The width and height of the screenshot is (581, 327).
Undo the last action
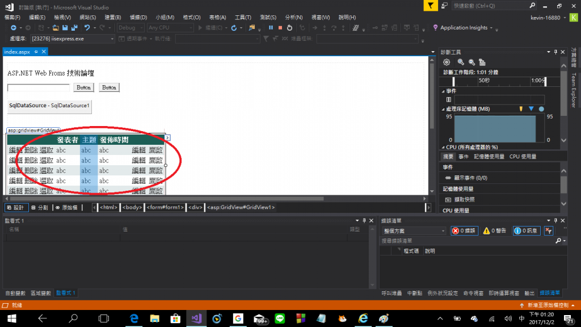[x=87, y=28]
